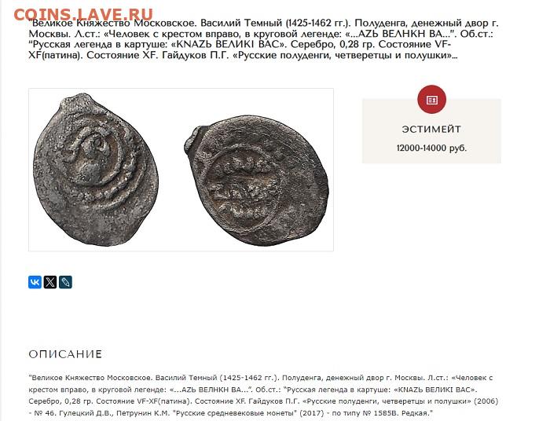Select the ЭСТИМЕЙТ label
Image resolution: width=550 pixels, height=421 pixels.
pos(431,130)
